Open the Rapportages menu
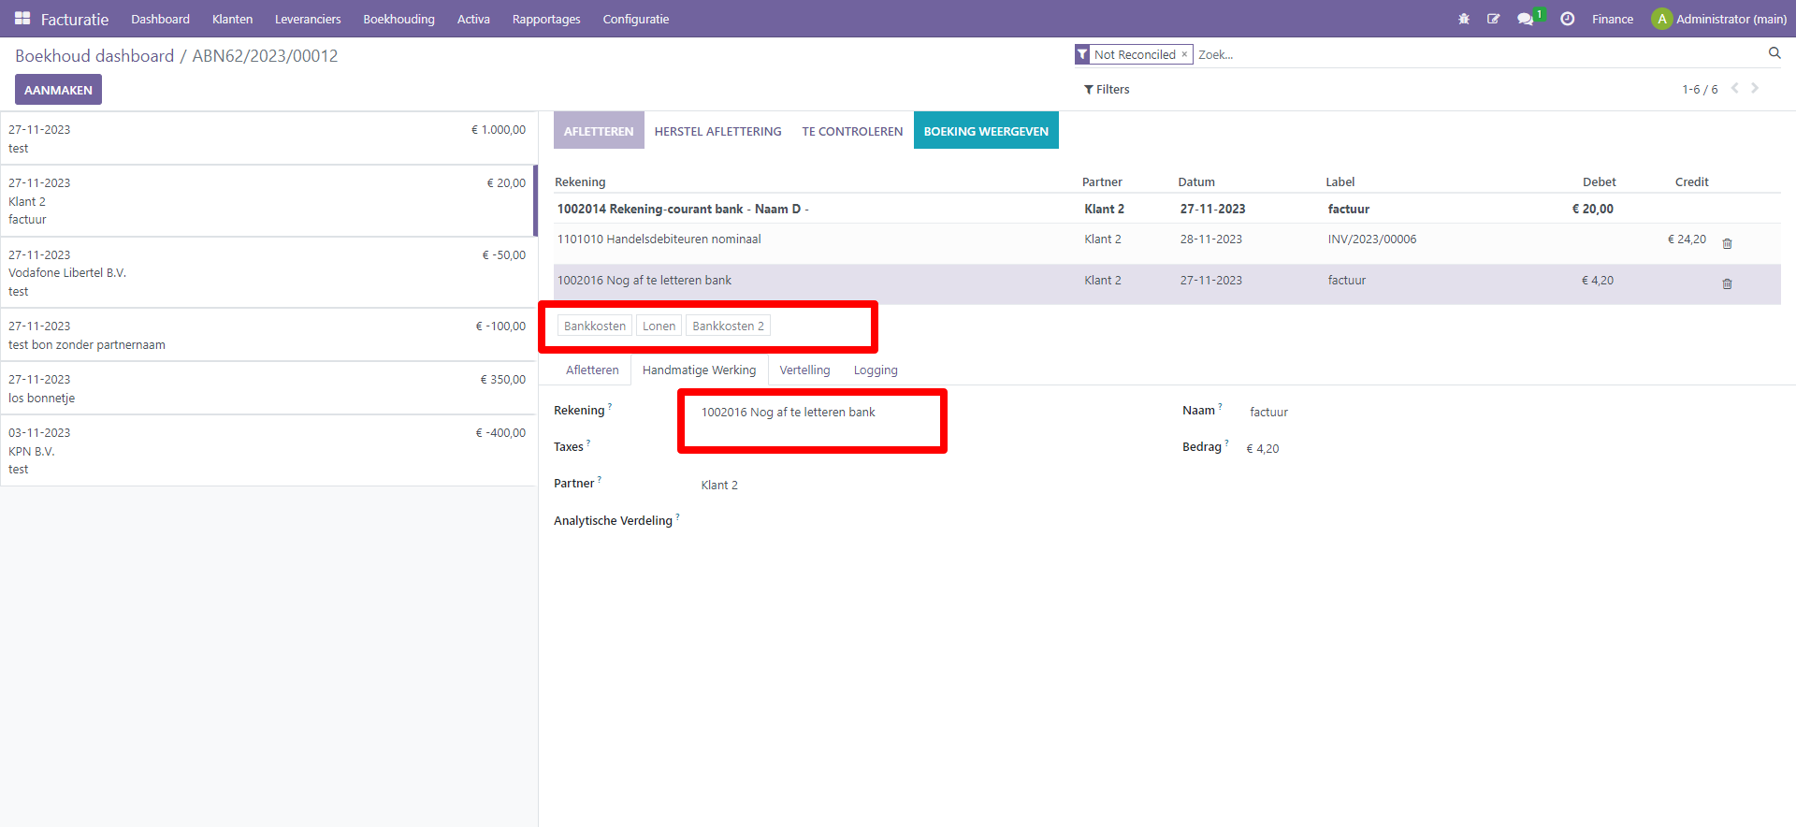This screenshot has height=827, width=1796. pyautogui.click(x=546, y=19)
